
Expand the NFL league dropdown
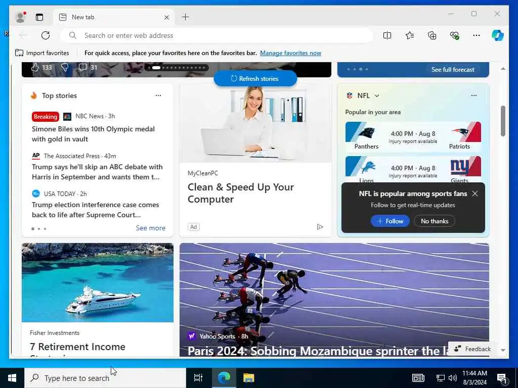pyautogui.click(x=376, y=95)
